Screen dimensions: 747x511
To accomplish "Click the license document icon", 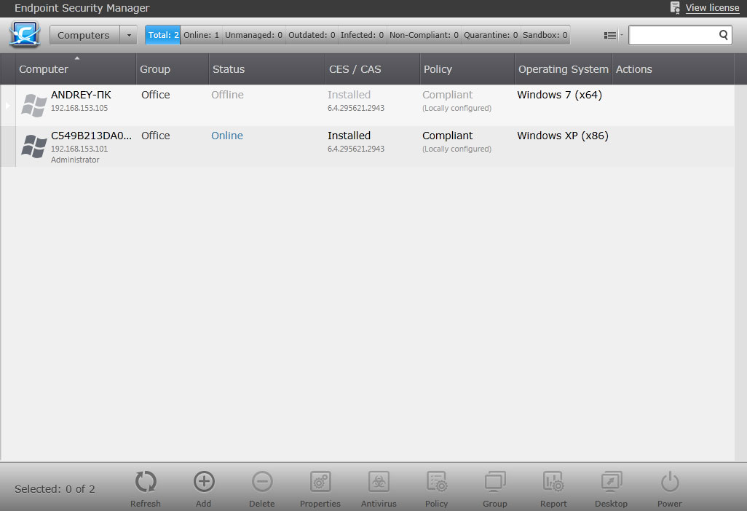I will (675, 7).
